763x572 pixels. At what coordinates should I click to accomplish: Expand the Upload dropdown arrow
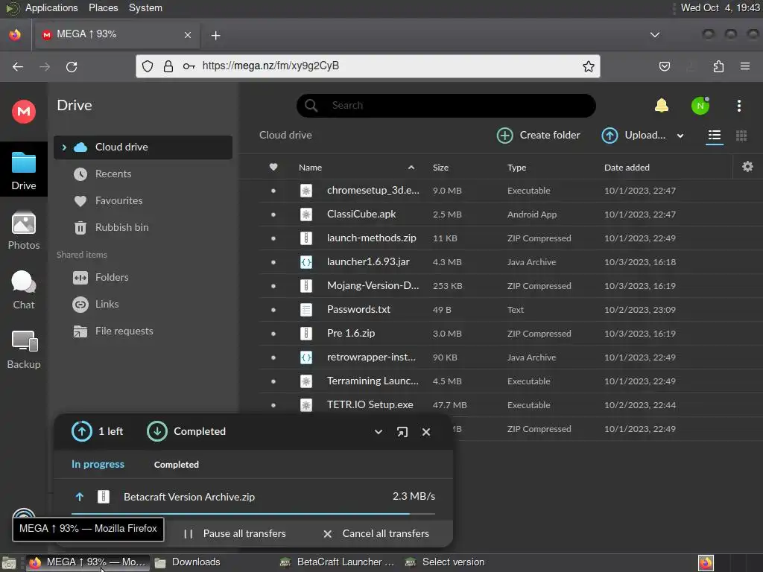coord(680,136)
